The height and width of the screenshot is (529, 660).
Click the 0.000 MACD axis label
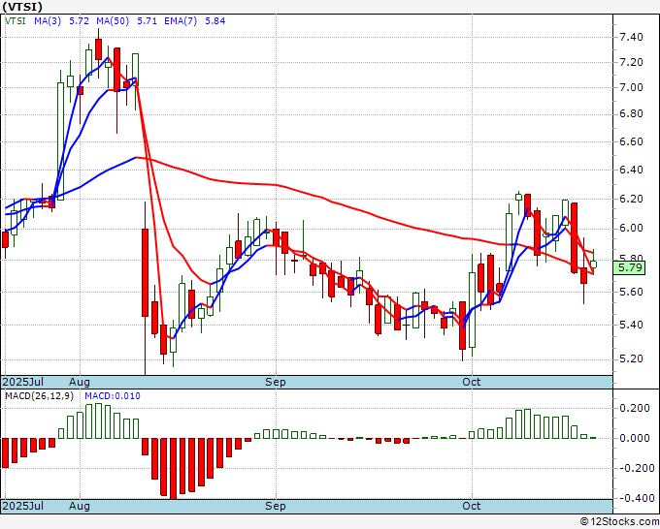click(635, 438)
